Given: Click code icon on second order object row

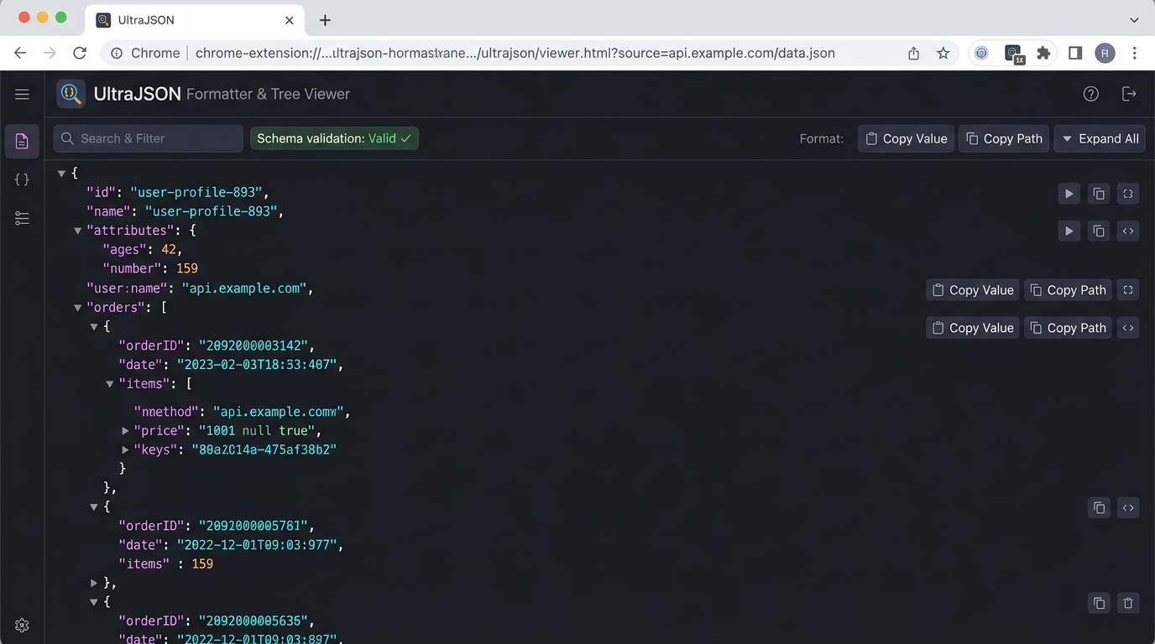Looking at the screenshot, I should click(x=1128, y=507).
